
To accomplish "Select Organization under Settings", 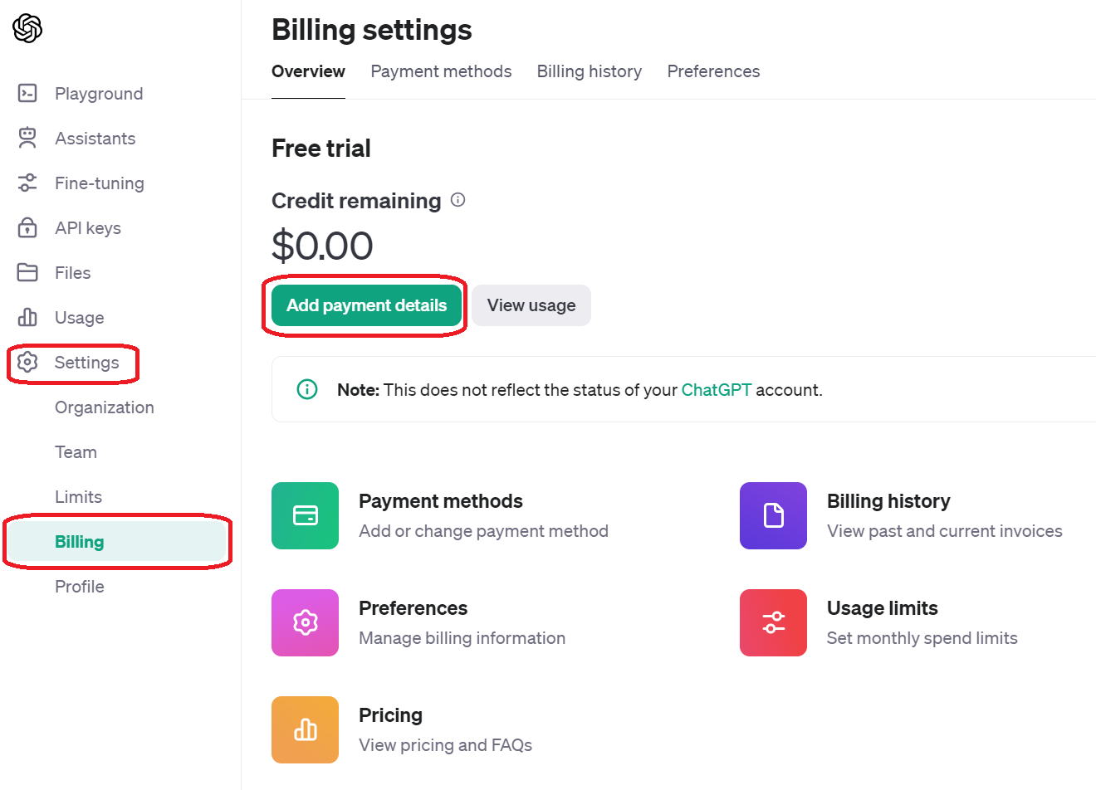I will [x=105, y=407].
